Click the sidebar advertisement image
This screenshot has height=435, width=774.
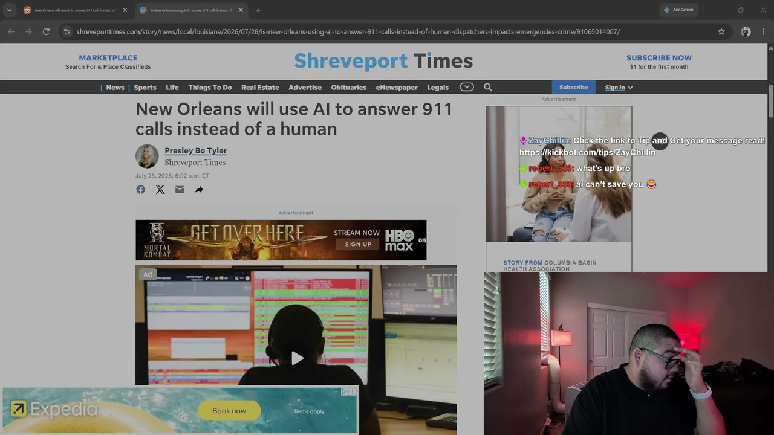coord(559,174)
